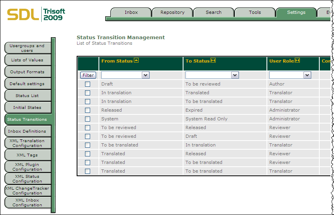Open the User Role filter dropdown
Screen dimensions: 334x215
tap(290, 75)
